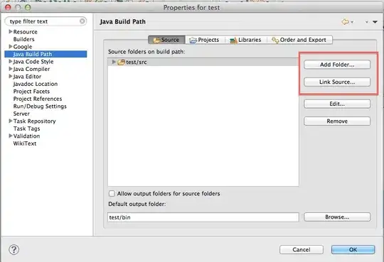Screen dimensions: 384x262
Task: Select the Task Repository label
Action: coord(35,121)
